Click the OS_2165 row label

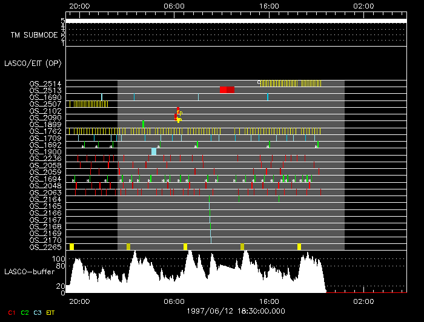45,206
